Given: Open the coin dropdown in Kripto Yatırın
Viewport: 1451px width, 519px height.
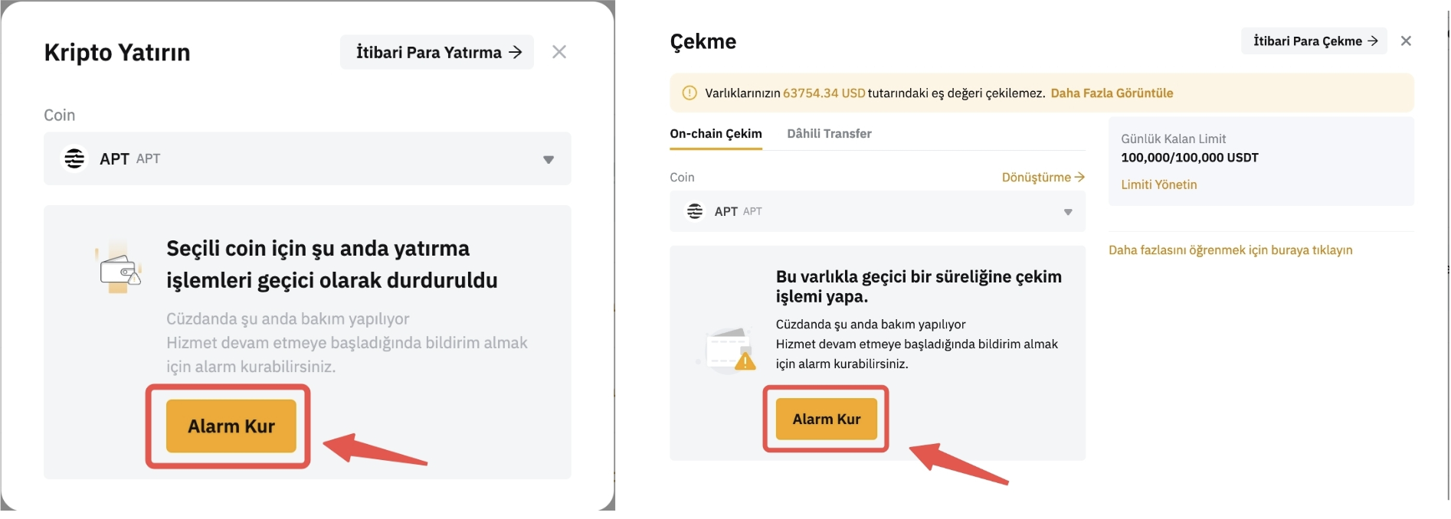Looking at the screenshot, I should 306,158.
